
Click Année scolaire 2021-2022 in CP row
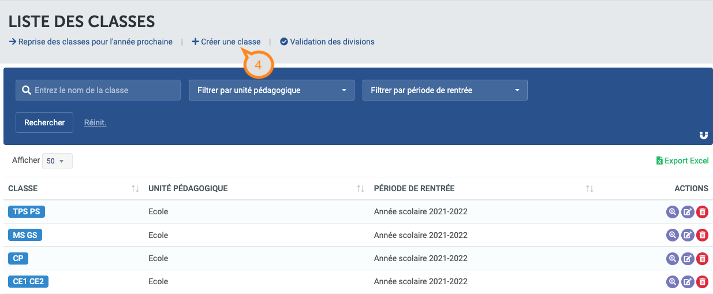[420, 258]
